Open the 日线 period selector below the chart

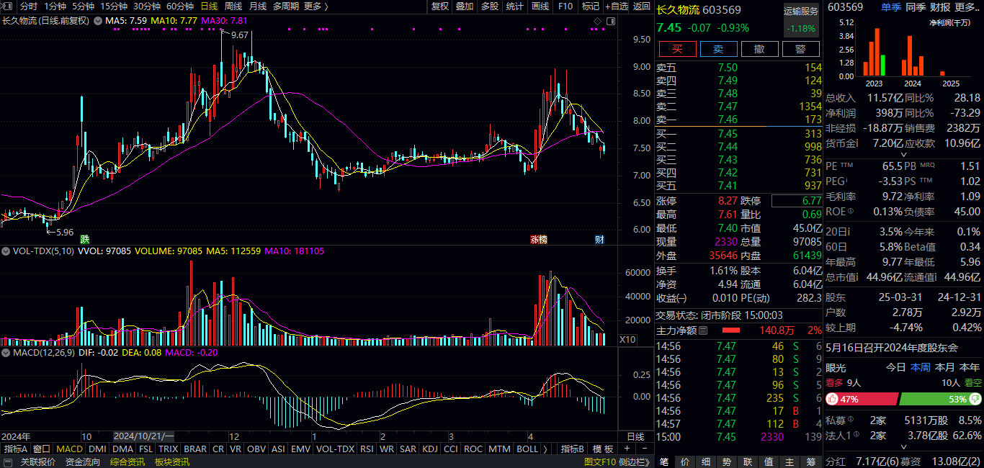tap(635, 436)
